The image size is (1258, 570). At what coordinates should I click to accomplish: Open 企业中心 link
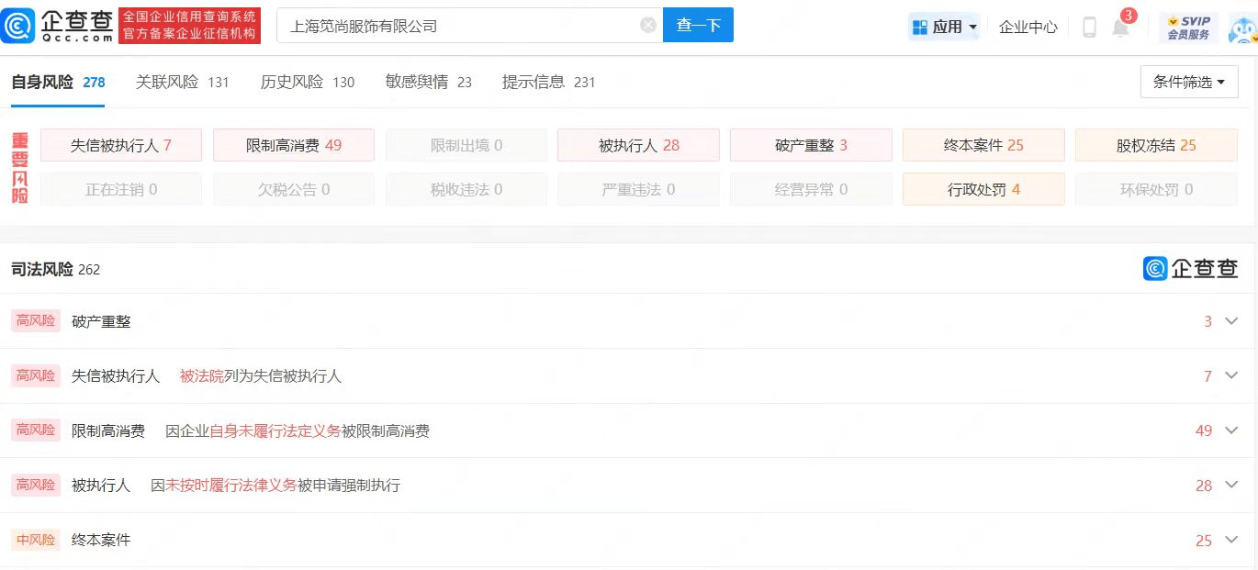(x=1028, y=27)
